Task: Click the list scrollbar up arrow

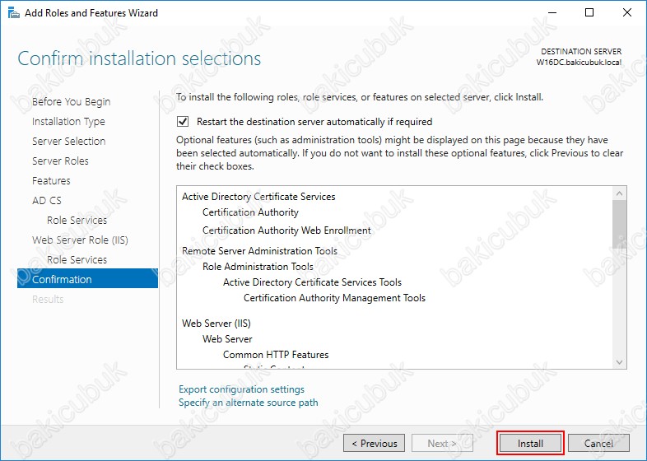Action: [x=619, y=193]
